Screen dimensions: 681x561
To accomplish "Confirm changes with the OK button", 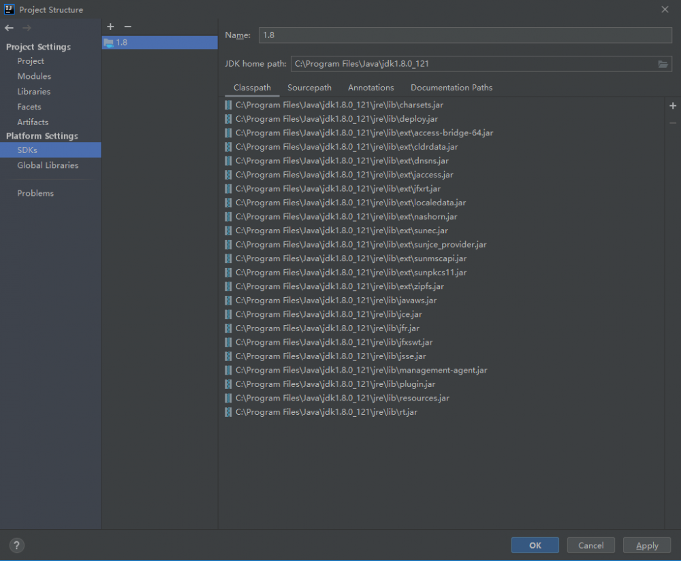I will [535, 545].
